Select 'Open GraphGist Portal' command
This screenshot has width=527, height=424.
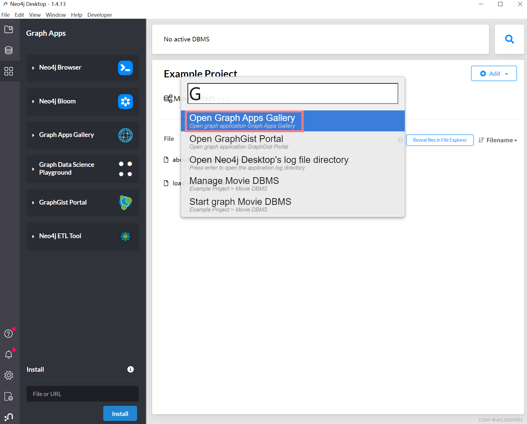[293, 142]
